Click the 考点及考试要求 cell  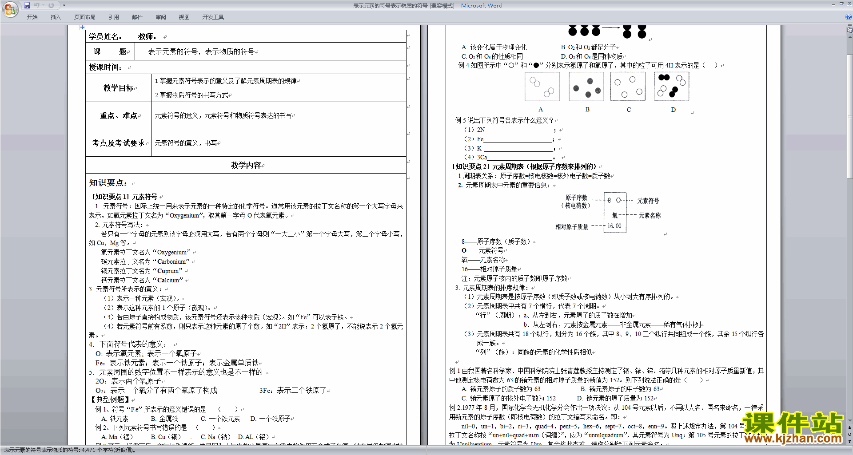pyautogui.click(x=119, y=143)
